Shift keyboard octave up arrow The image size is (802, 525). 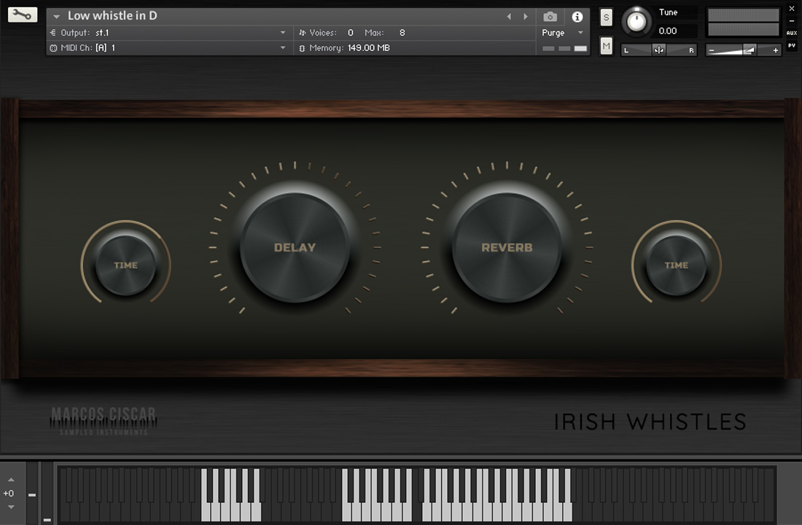11,480
